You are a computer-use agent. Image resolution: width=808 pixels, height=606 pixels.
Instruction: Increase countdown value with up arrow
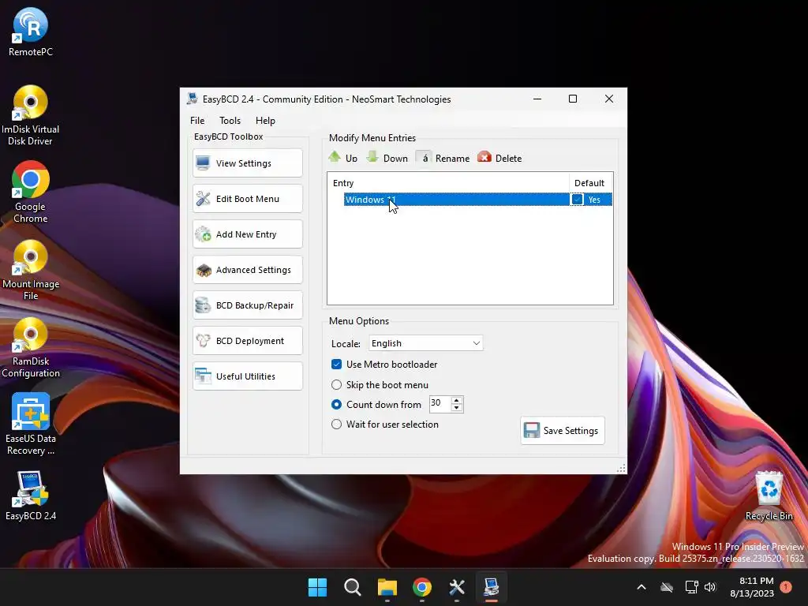tap(456, 400)
